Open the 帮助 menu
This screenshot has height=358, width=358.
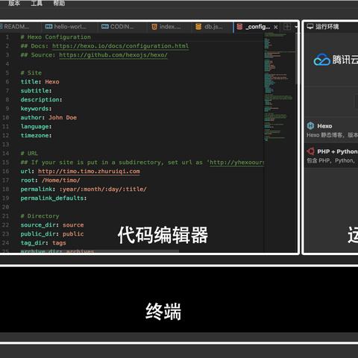[x=59, y=3]
